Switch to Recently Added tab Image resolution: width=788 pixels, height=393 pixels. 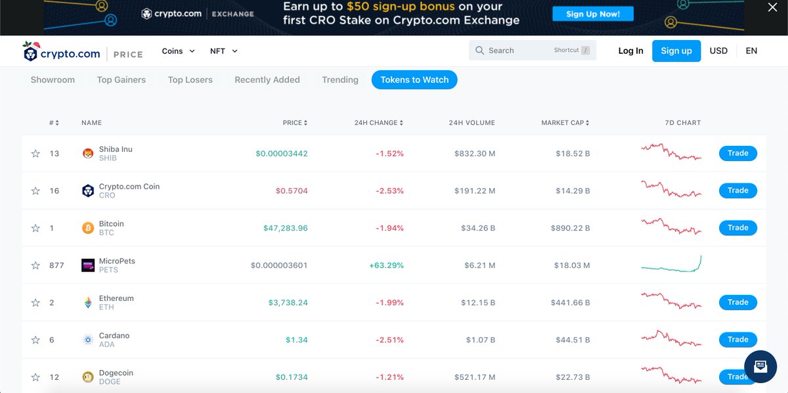267,80
